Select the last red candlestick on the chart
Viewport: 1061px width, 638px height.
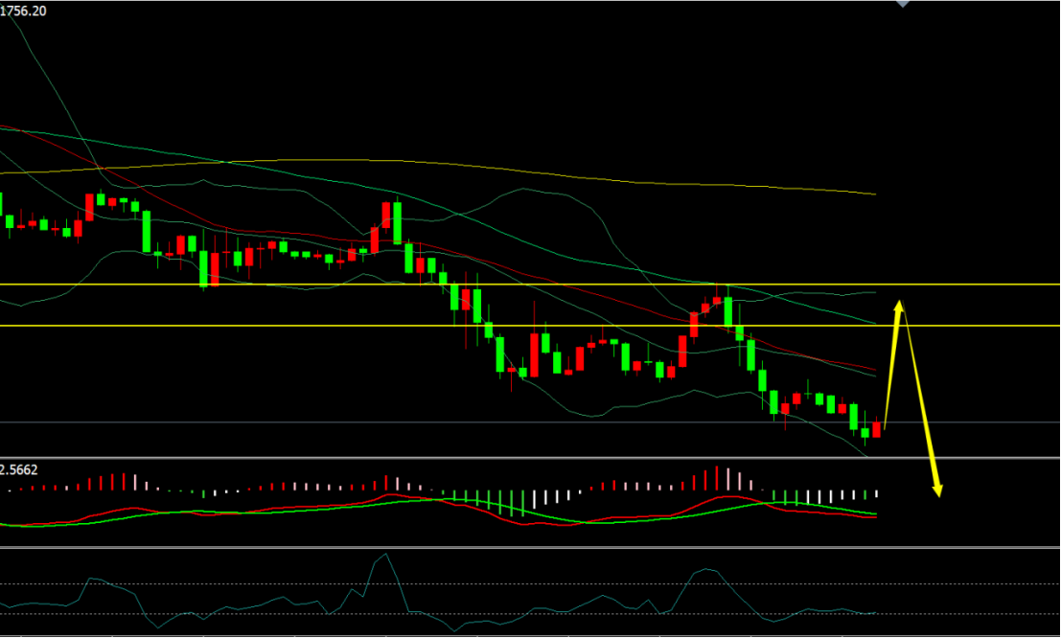click(877, 429)
